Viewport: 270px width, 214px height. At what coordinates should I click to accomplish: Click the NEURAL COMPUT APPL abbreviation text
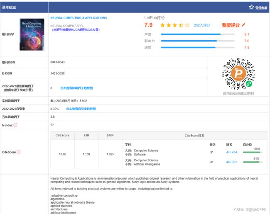click(67, 26)
